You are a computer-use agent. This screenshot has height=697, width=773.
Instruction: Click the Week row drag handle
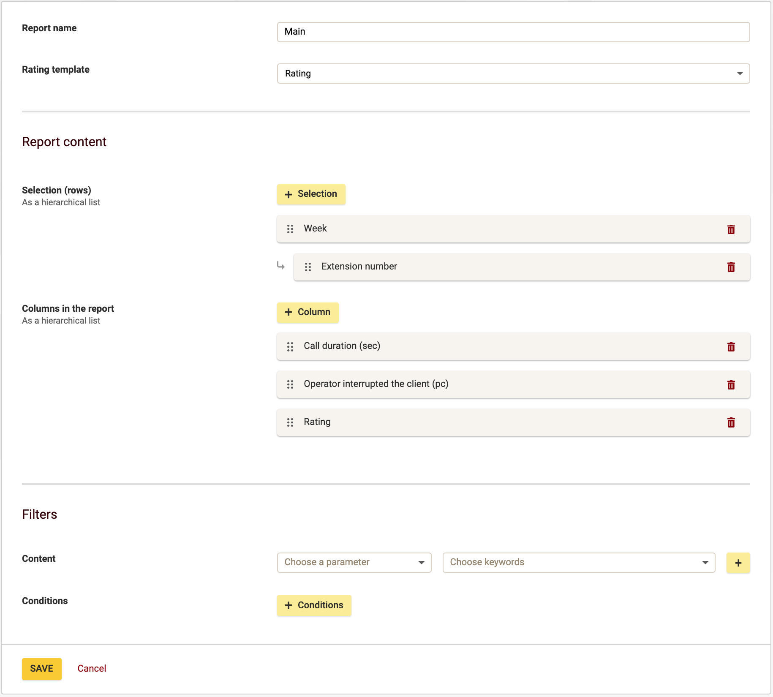tap(290, 229)
